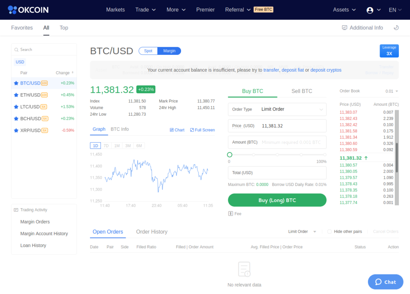Unfavorite BTC/USD star icon
The image size is (410, 294).
click(x=16, y=83)
